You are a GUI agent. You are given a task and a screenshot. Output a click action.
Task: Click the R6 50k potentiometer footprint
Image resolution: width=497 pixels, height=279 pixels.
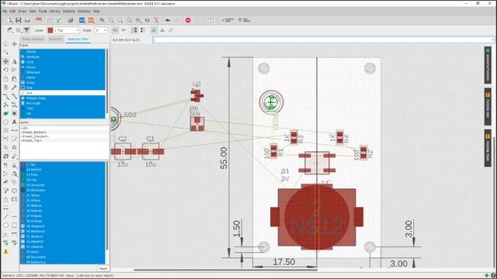197,124
